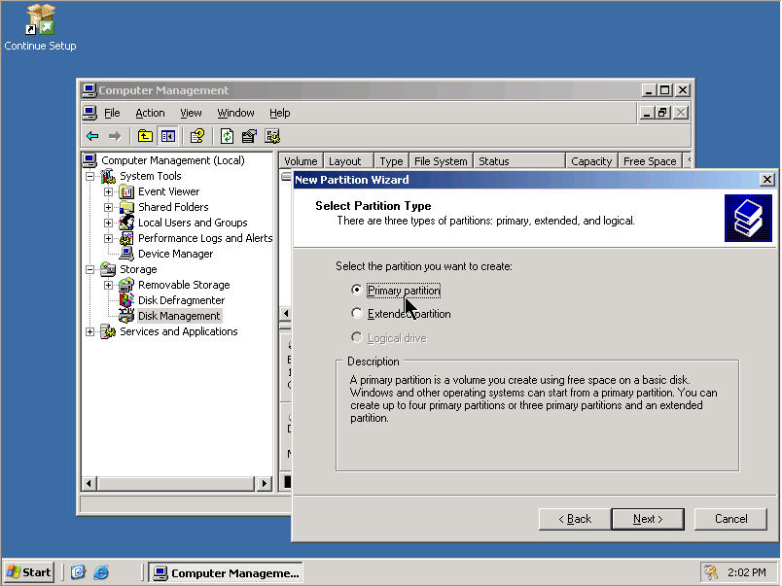Expand the Event Viewer tree node
Image resolution: width=782 pixels, height=586 pixels.
pyautogui.click(x=108, y=191)
